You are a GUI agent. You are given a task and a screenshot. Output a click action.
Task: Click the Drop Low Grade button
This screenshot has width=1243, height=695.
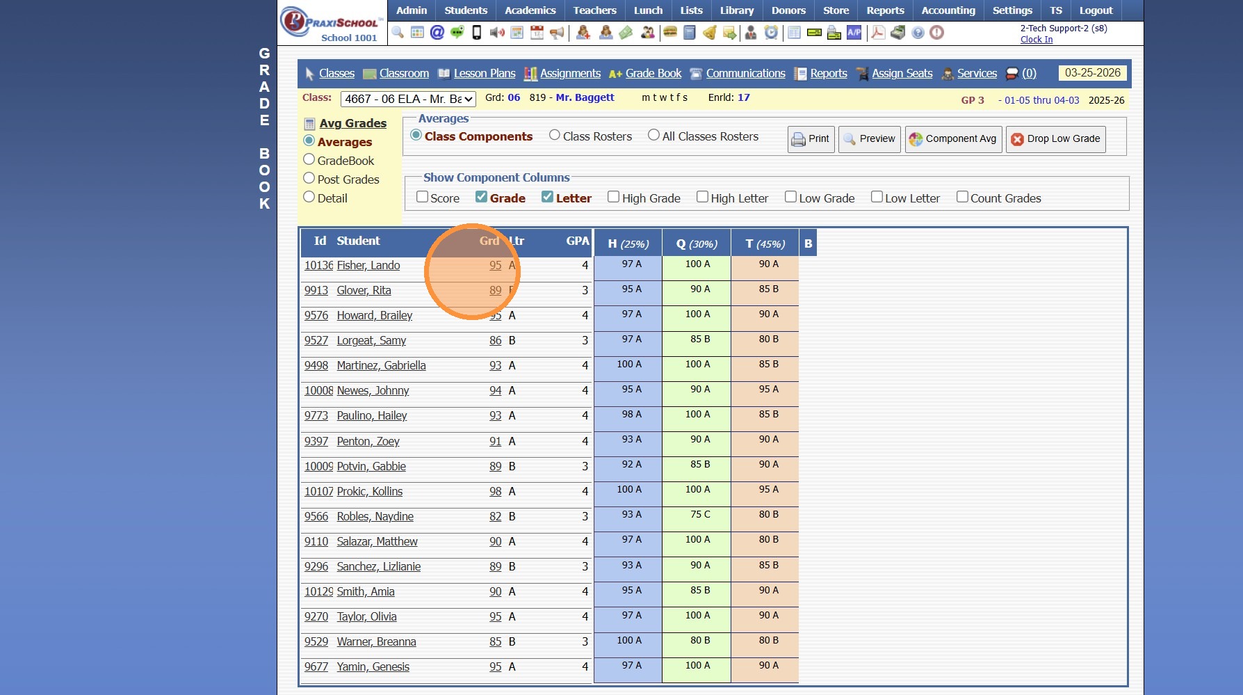(x=1056, y=139)
